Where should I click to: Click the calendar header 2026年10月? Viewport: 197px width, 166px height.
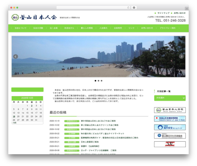(27, 98)
